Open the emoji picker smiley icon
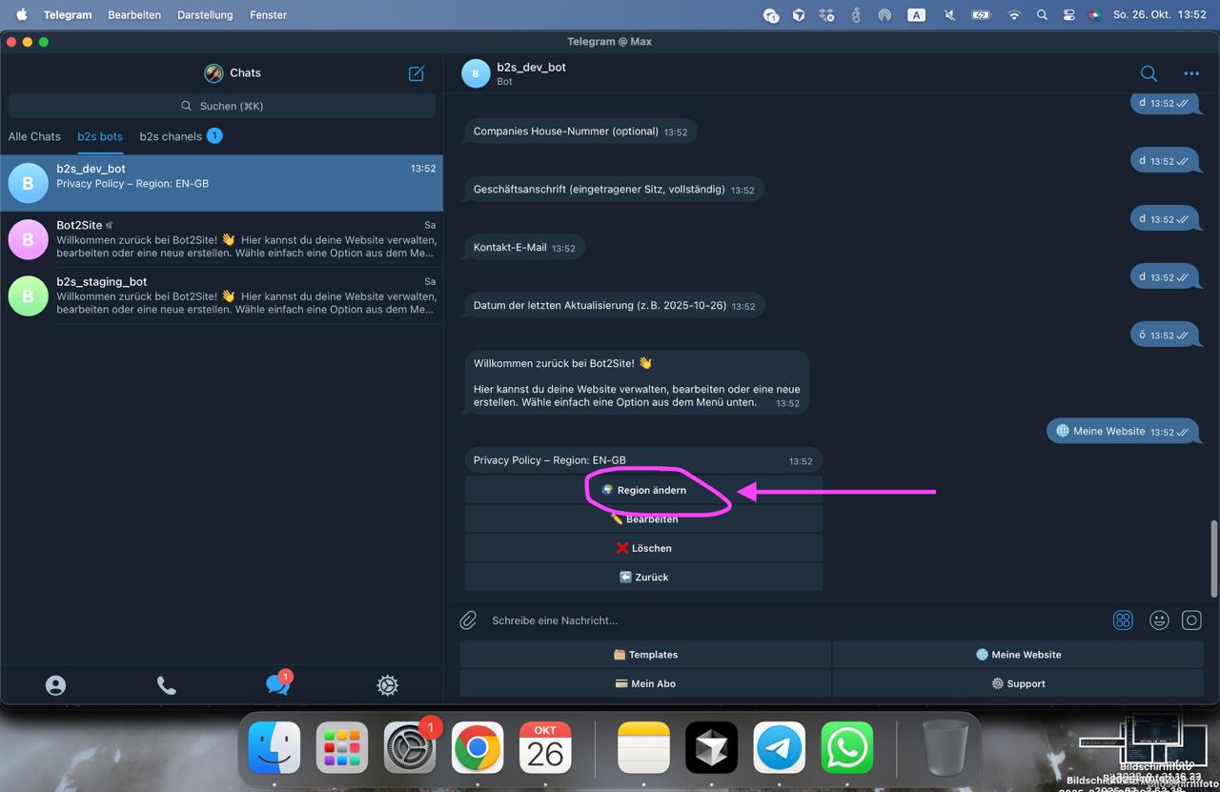Image resolution: width=1220 pixels, height=792 pixels. [x=1159, y=620]
